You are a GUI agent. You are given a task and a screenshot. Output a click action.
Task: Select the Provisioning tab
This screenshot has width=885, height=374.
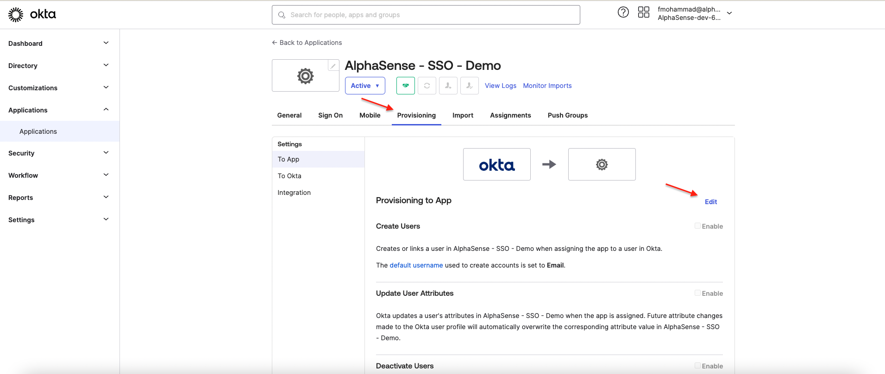[416, 115]
